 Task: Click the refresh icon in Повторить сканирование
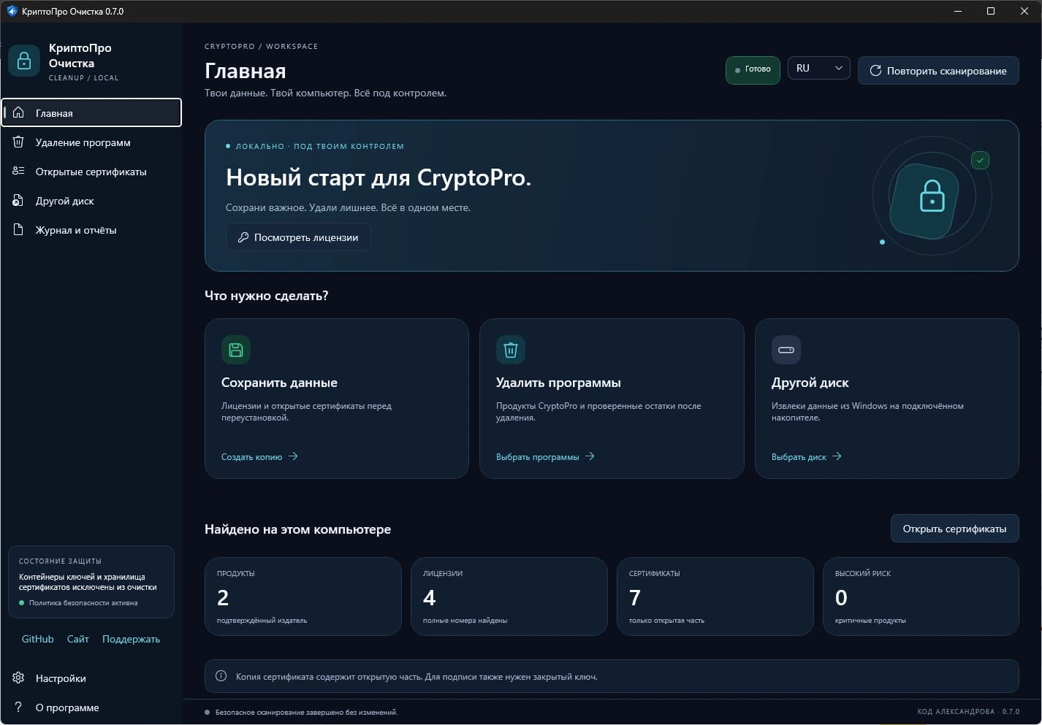tap(875, 71)
